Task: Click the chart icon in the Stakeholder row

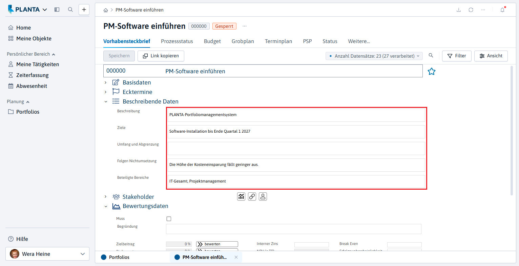Action: point(241,196)
